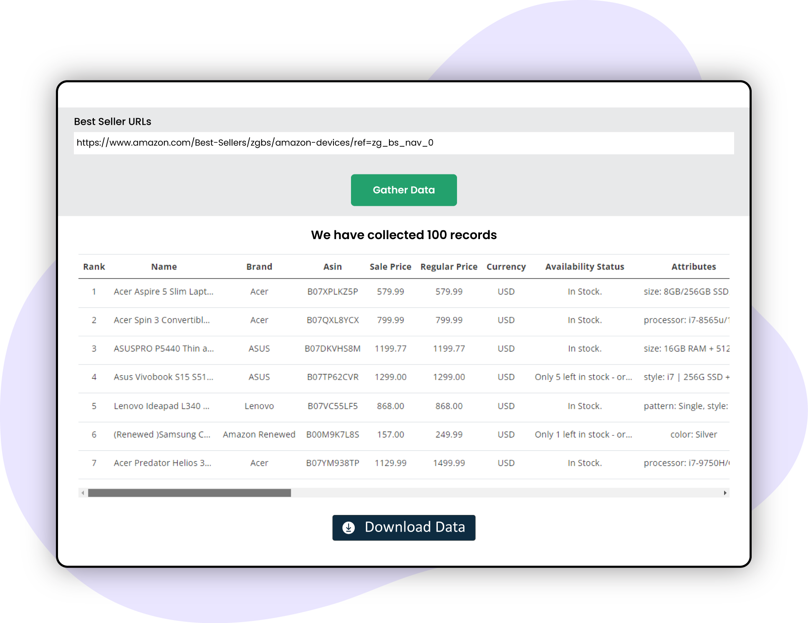Screen dimensions: 808x623
Task: Click the Lenovo brand cell
Action: pyautogui.click(x=259, y=406)
